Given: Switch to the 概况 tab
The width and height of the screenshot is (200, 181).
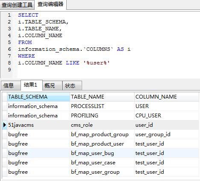Looking at the screenshot, I should click(x=52, y=85).
